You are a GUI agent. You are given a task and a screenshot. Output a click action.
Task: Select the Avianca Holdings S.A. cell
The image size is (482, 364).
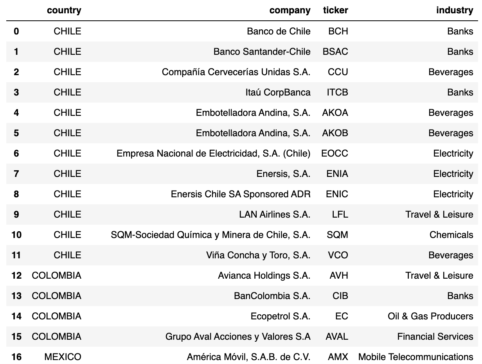coord(264,276)
